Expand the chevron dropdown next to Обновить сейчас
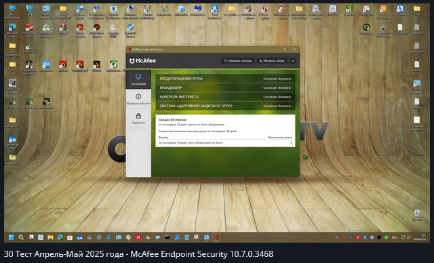Image resolution: width=434 pixels, height=263 pixels. (x=292, y=60)
